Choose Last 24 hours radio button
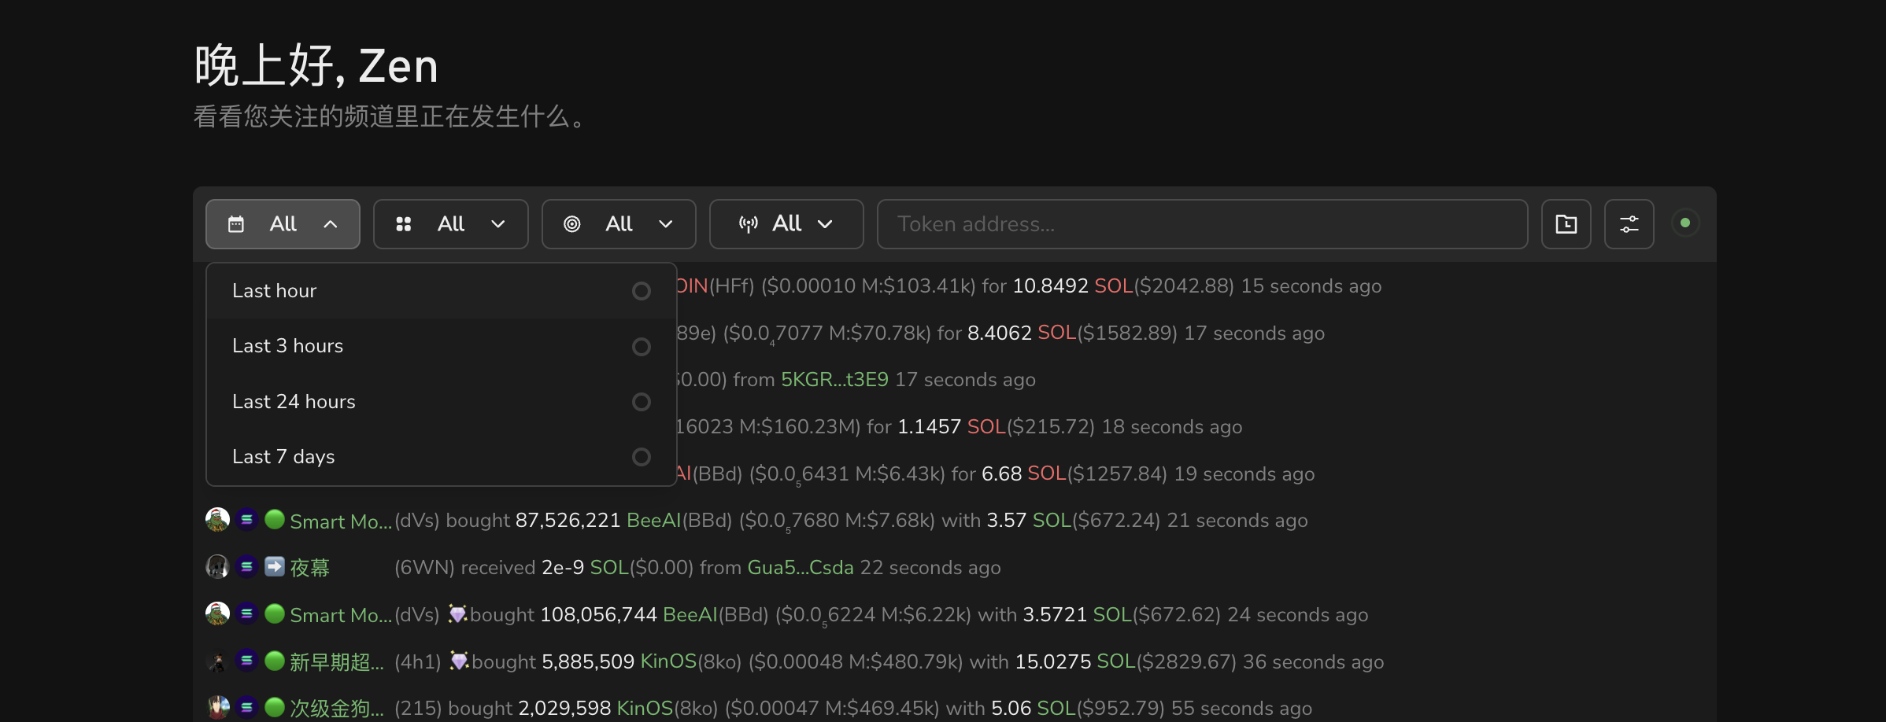This screenshot has height=722, width=1886. 641,402
